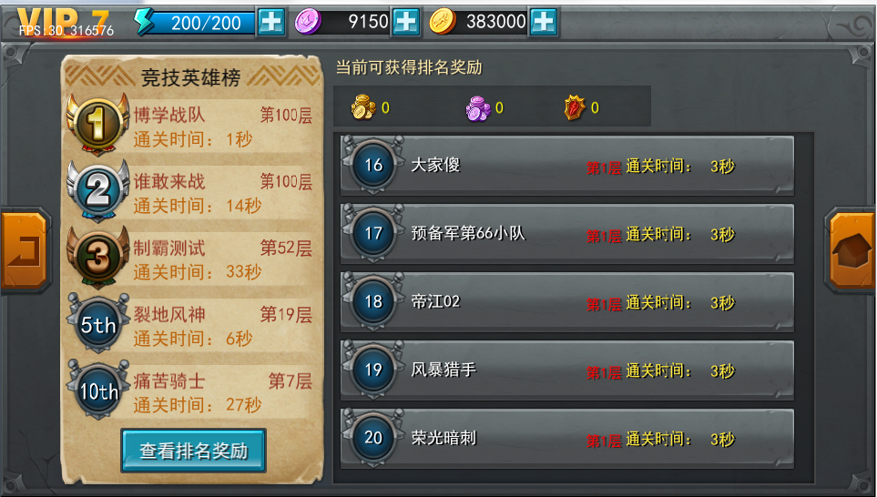
Task: Click the plus button next to energy 200/200
Action: 271,23
